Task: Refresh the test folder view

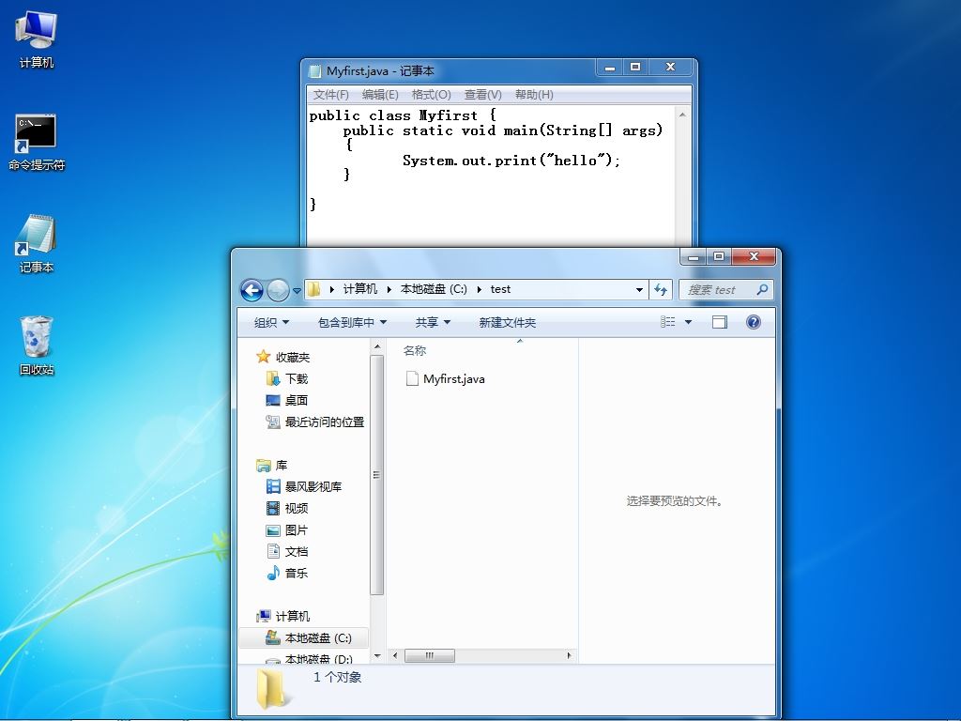Action: [661, 289]
